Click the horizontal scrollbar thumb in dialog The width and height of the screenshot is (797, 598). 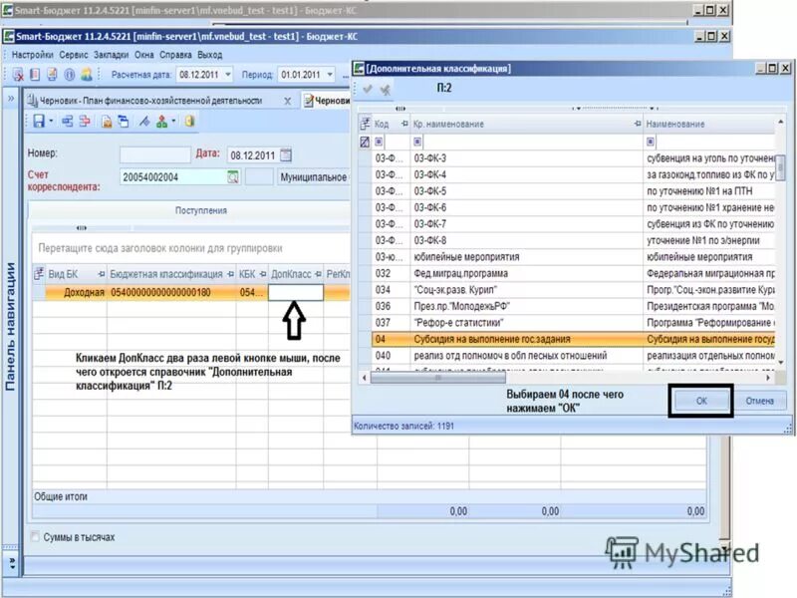point(438,378)
